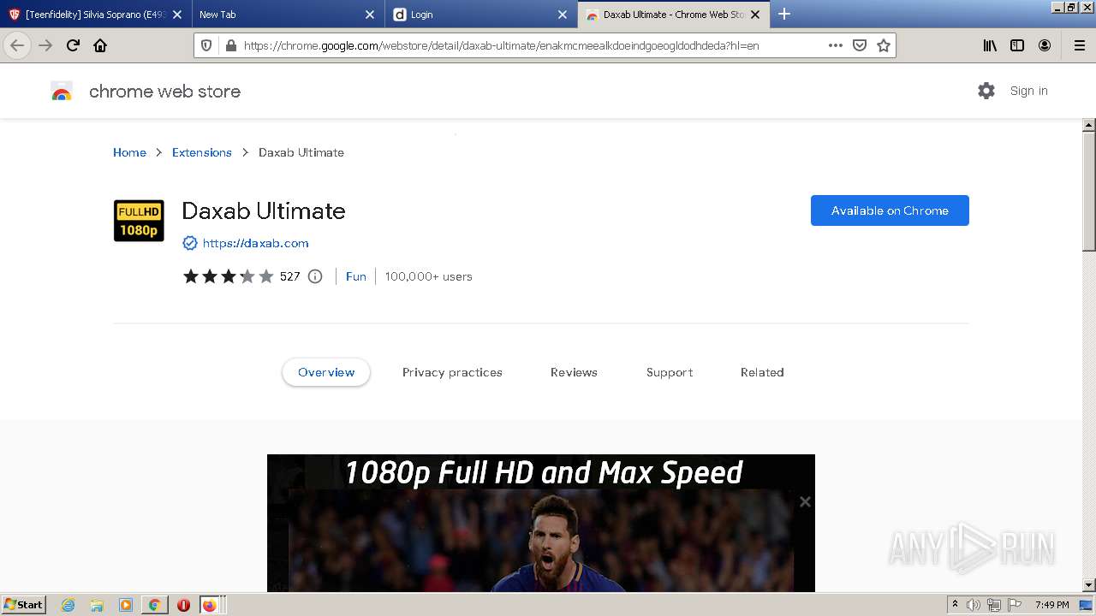Show sidebars icon in toolbar
Viewport: 1096px width, 616px height.
pyautogui.click(x=1017, y=45)
